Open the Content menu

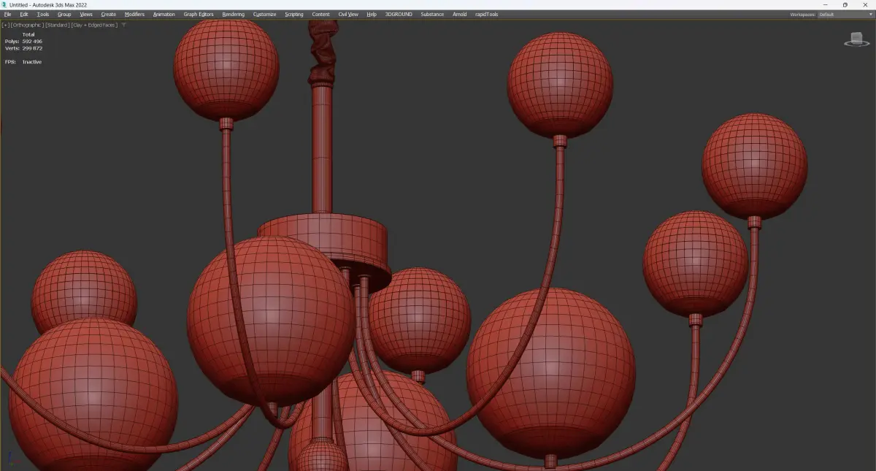click(x=320, y=14)
